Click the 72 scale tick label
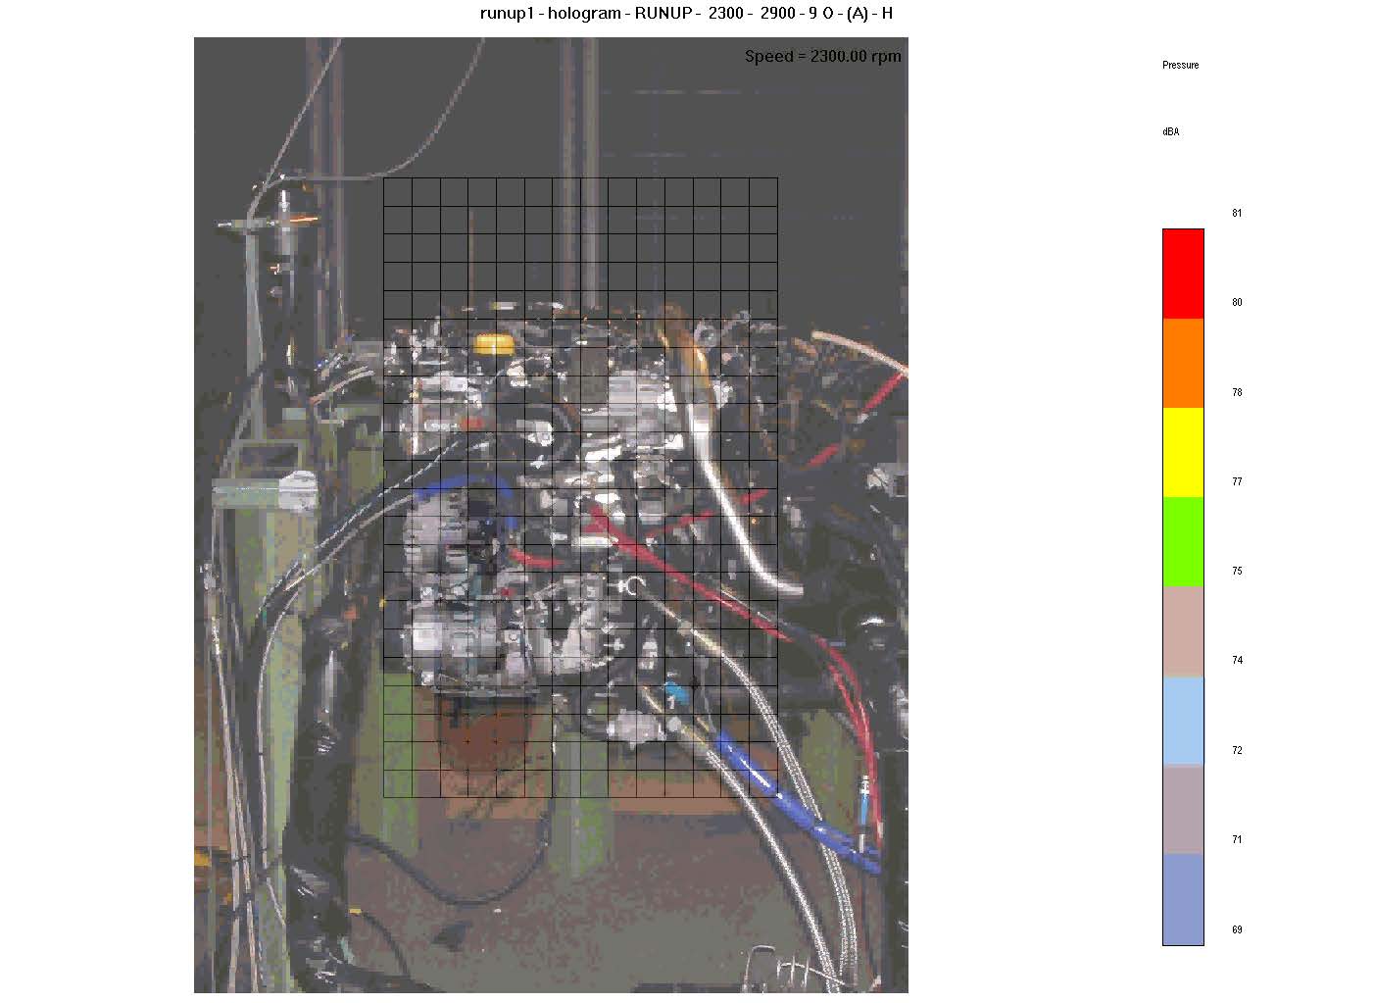Viewport: 1374px width, 1003px height. pos(1237,750)
